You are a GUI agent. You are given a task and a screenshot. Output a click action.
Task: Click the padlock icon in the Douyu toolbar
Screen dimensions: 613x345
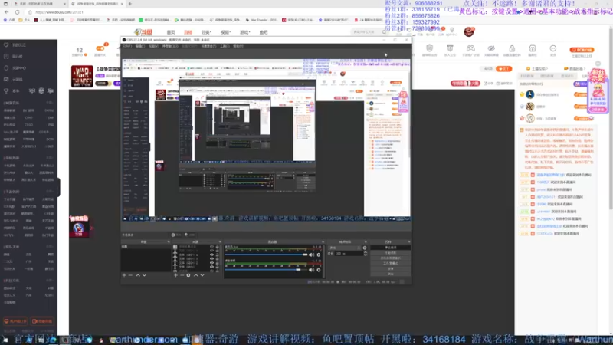[512, 48]
